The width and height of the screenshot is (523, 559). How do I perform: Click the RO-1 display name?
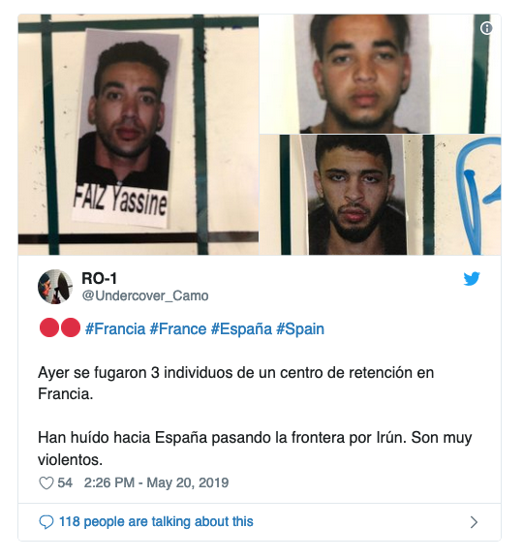99,278
